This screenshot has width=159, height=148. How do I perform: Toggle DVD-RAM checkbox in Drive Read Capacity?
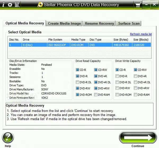pyautogui.click(x=96, y=95)
